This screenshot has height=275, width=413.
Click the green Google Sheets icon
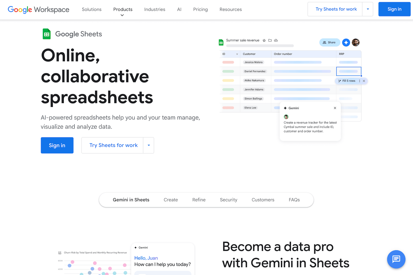click(47, 34)
